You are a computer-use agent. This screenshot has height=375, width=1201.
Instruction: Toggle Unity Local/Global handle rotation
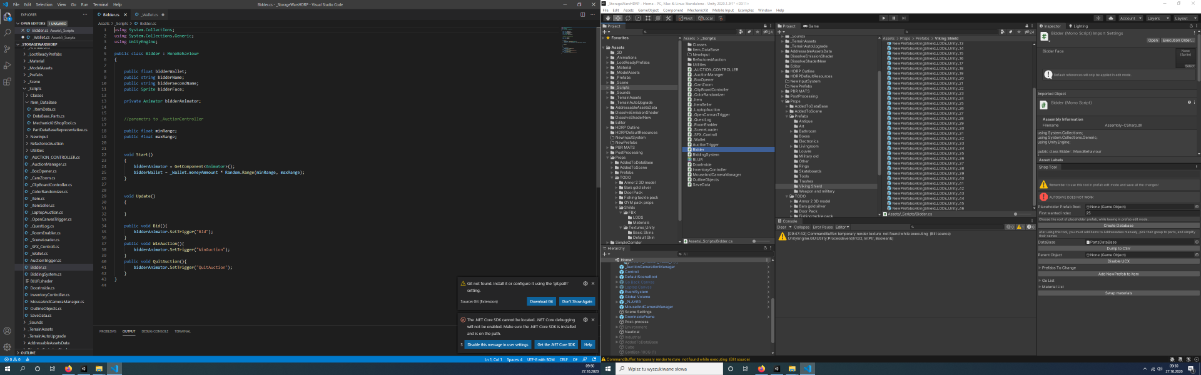[705, 18]
